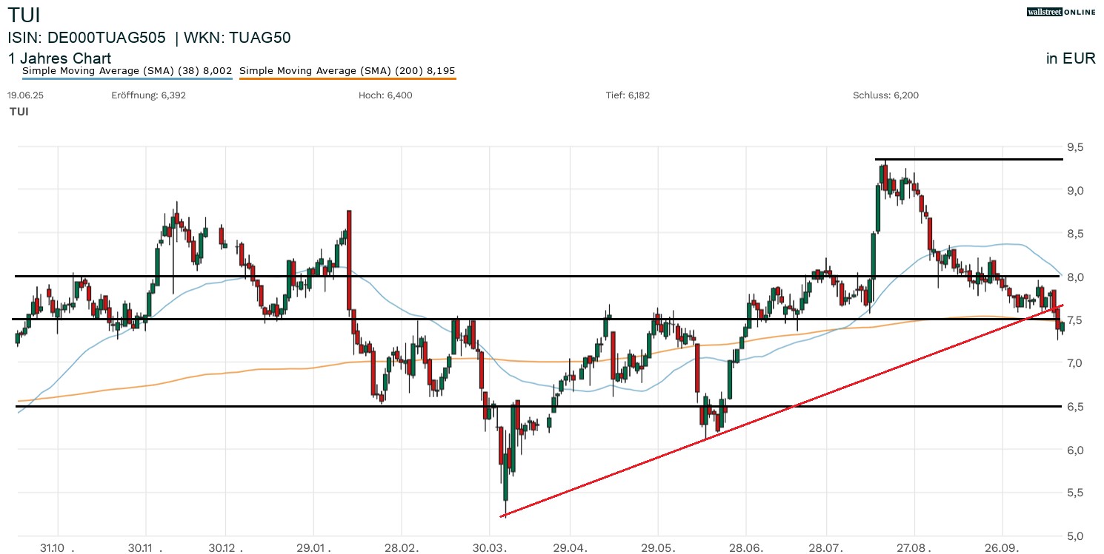Viewport: 1104px width, 554px height.
Task: Click the "in EUR" currency label
Action: 1071,59
